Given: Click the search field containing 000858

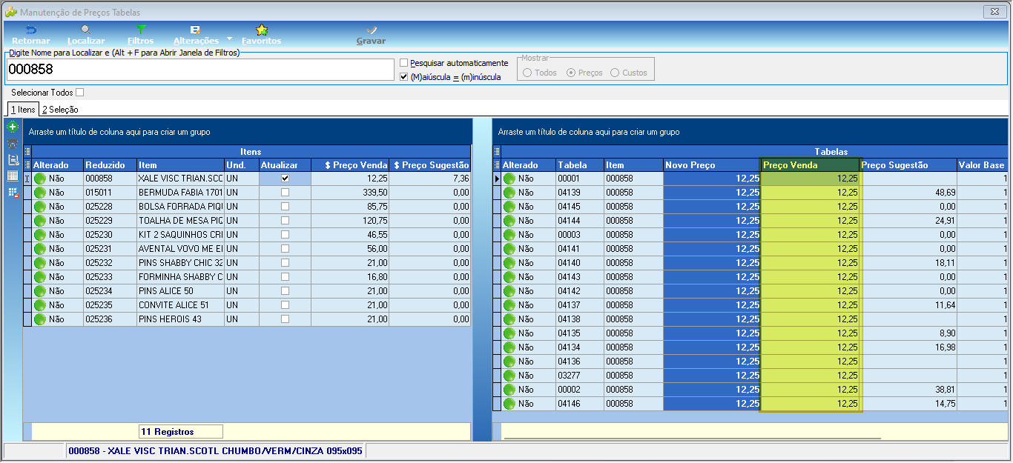Looking at the screenshot, I should [200, 69].
